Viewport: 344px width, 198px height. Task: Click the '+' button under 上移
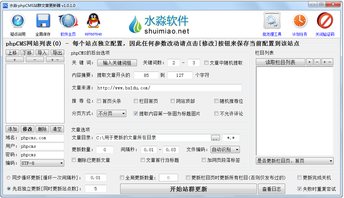15,60
